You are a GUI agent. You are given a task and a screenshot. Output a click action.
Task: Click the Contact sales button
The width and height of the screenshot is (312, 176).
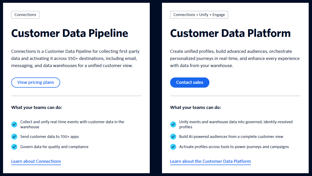(190, 83)
